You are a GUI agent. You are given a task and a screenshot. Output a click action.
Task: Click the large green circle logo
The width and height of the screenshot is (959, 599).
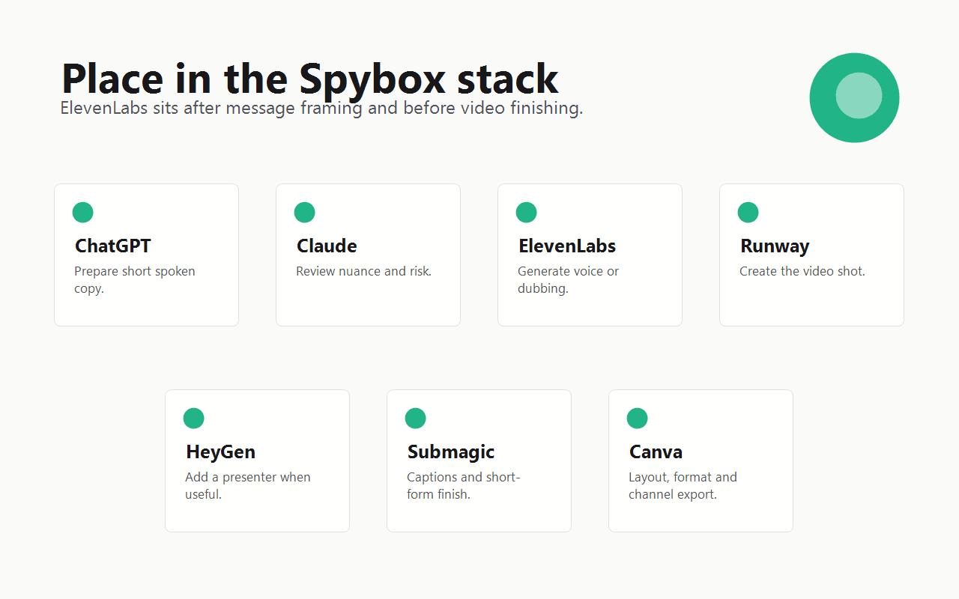[854, 97]
